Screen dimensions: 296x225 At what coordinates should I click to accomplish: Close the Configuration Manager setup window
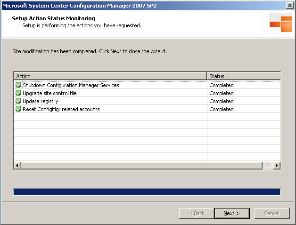[290, 6]
